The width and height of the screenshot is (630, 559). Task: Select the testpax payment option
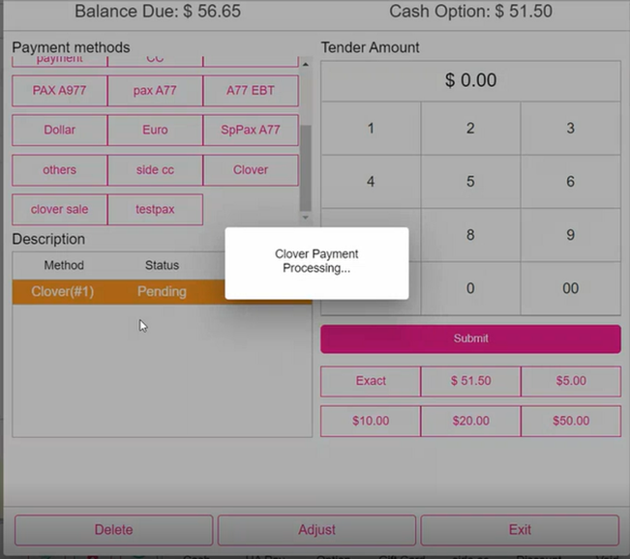coord(155,210)
